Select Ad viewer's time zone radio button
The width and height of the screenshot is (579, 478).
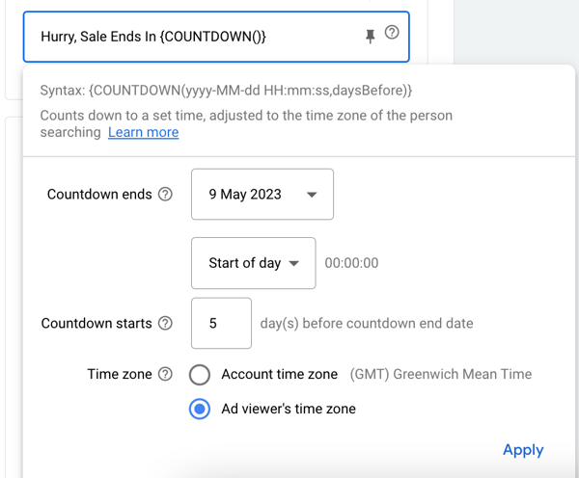pos(200,409)
